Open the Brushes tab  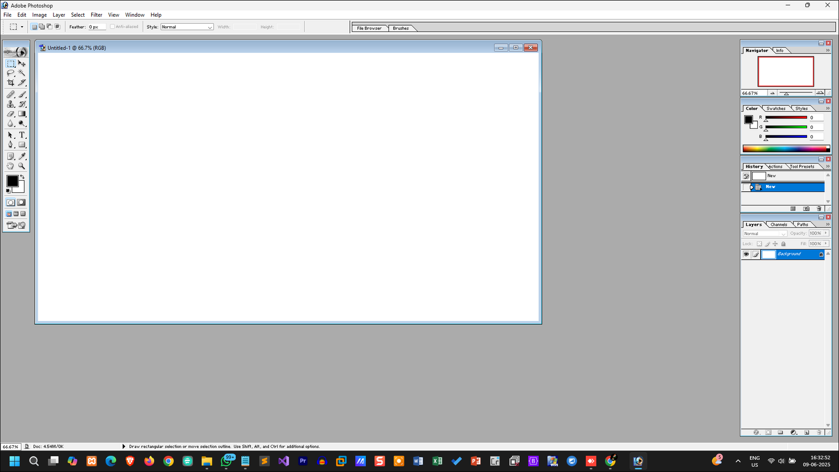tap(401, 28)
